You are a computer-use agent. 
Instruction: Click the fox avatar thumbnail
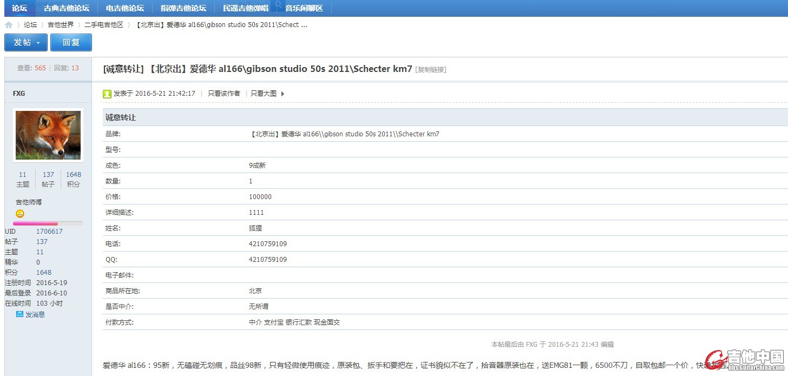click(x=48, y=135)
